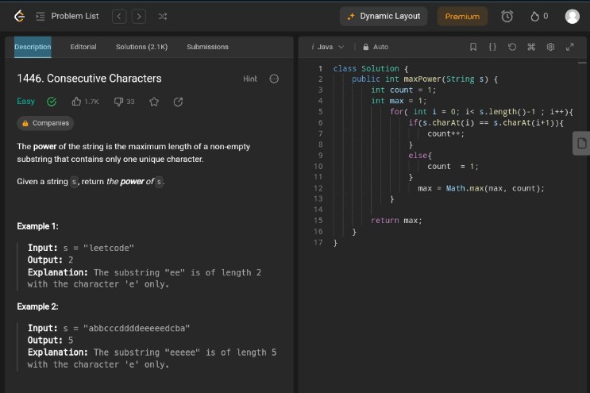Click the solved green checkmark icon
590x393 pixels.
point(52,102)
